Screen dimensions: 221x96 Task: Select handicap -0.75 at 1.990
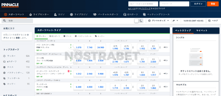click(115, 48)
